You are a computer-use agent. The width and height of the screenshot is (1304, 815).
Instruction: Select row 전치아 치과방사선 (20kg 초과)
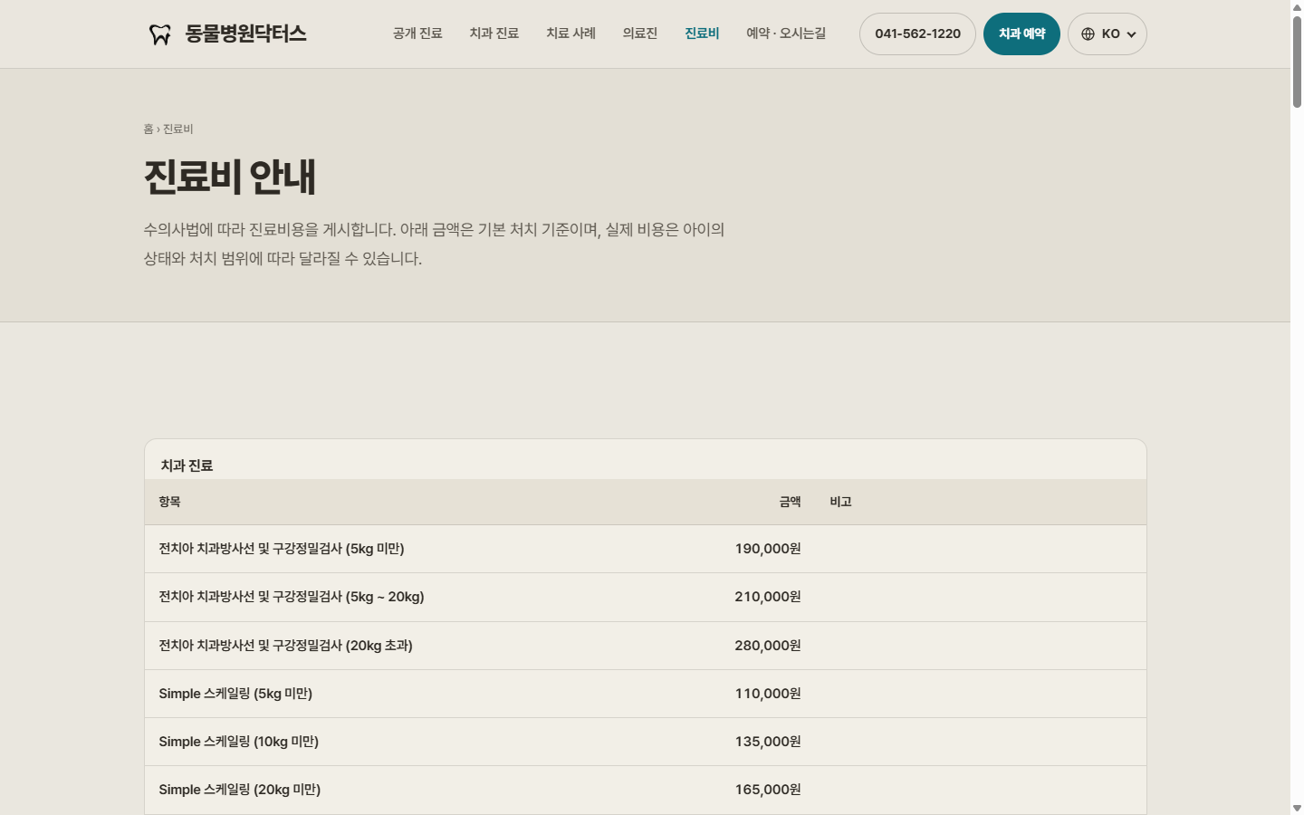click(646, 646)
